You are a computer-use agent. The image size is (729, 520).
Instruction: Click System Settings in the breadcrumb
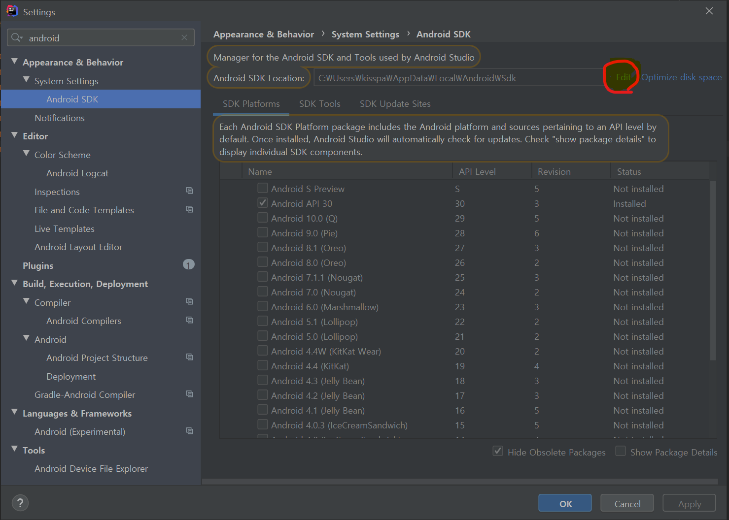[x=365, y=34]
